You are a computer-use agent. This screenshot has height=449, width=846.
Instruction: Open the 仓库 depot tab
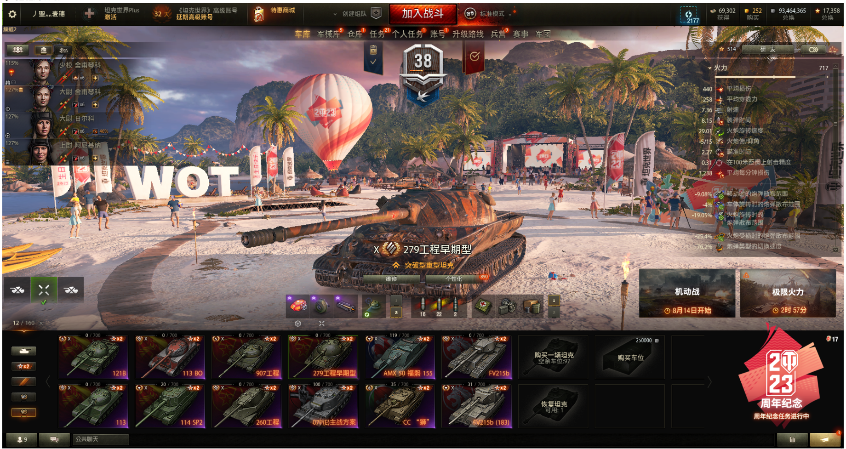click(x=355, y=34)
